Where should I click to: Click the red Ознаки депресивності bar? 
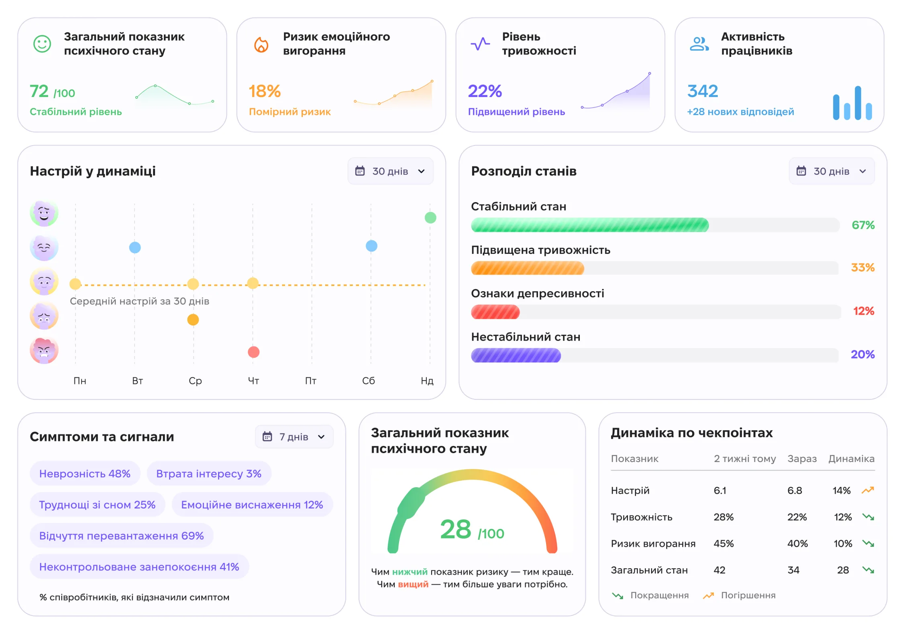click(495, 312)
